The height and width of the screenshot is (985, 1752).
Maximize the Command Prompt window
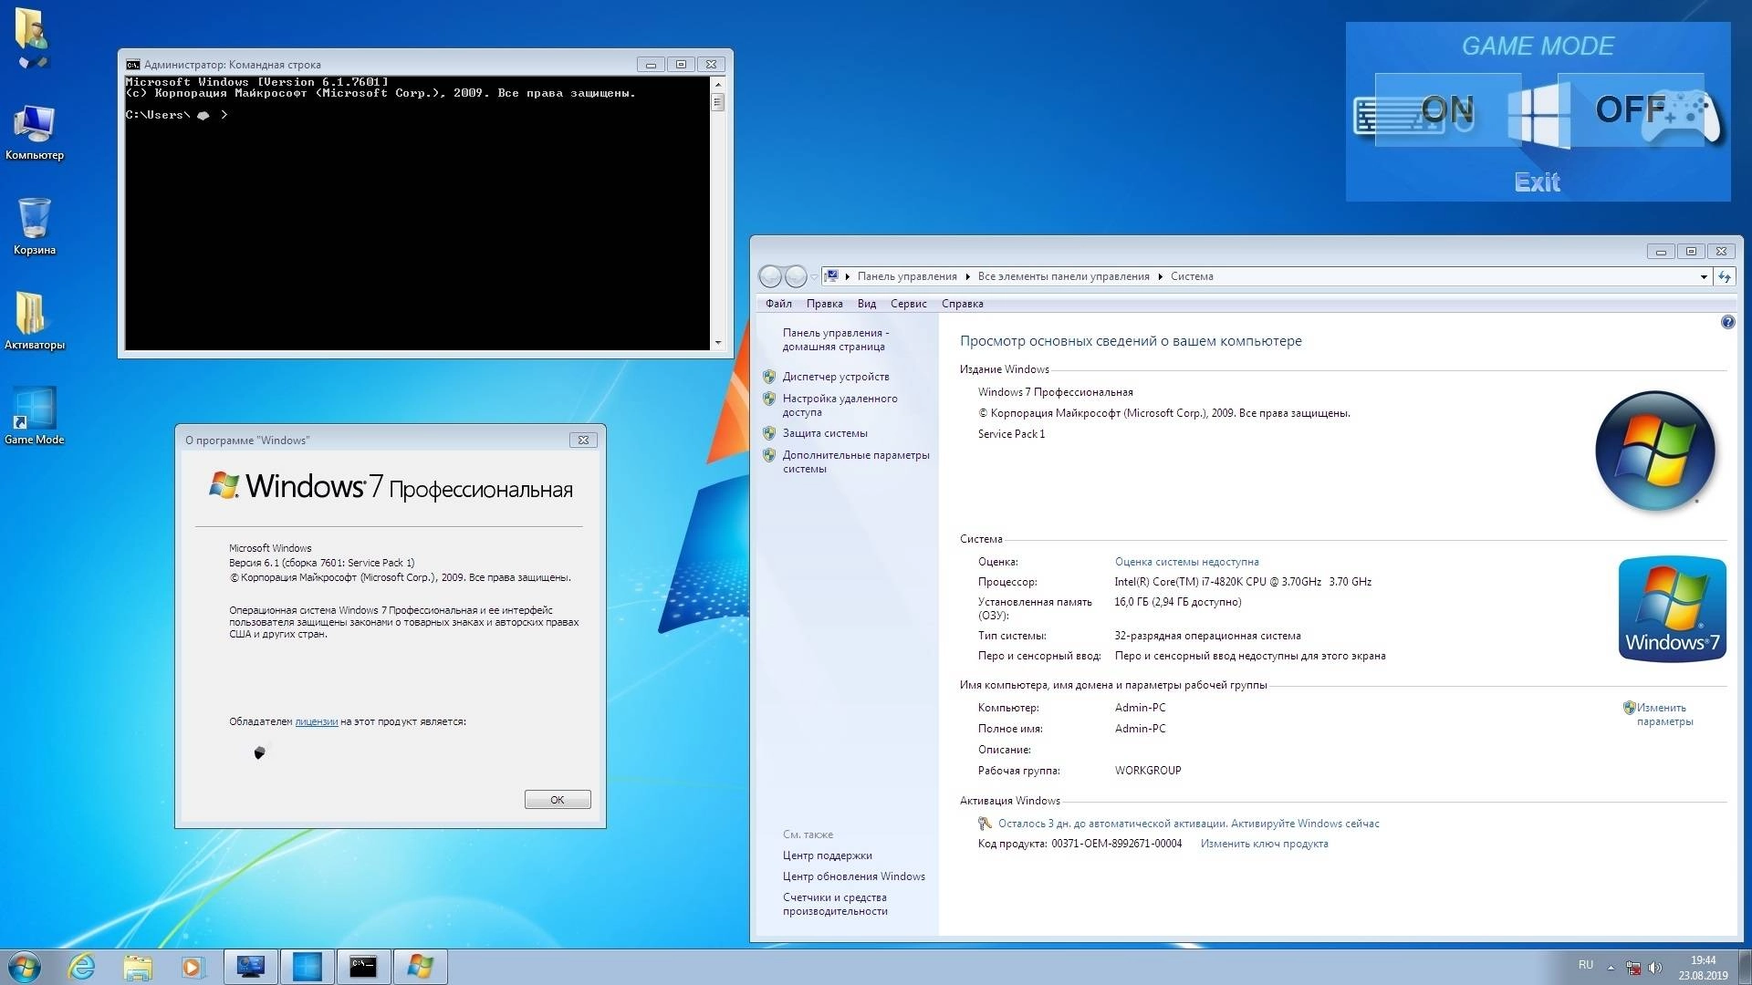click(681, 65)
